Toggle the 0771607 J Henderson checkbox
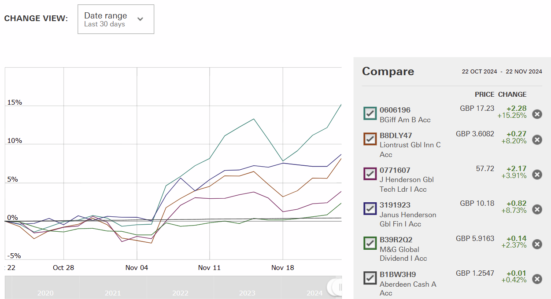This screenshot has width=551, height=299. (370, 173)
